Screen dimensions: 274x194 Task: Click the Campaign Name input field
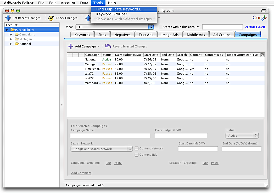110,136
